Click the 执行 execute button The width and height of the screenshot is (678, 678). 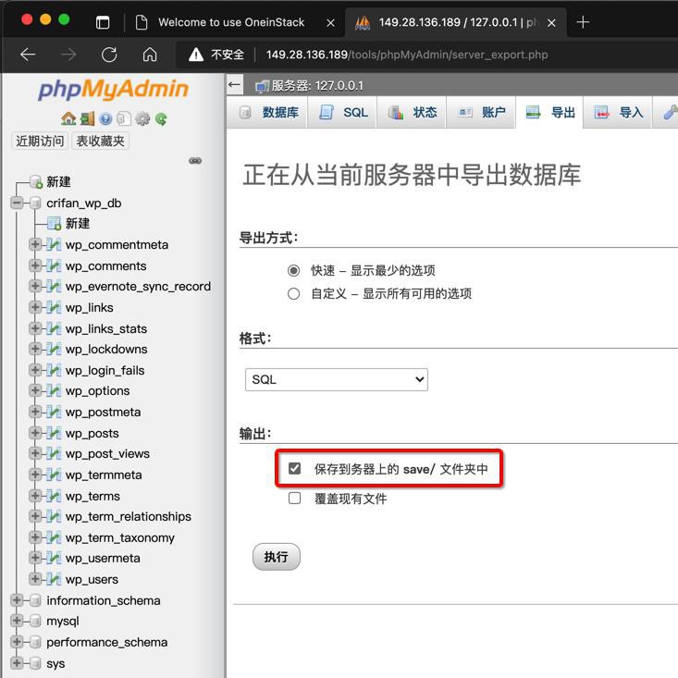(x=277, y=557)
